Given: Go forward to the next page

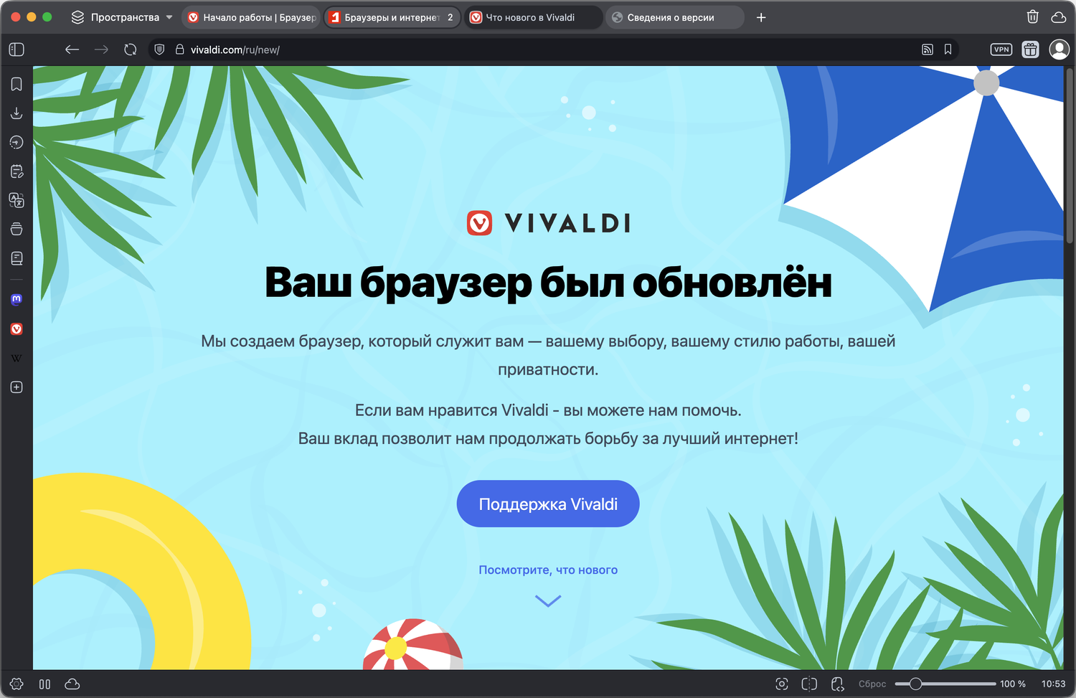Looking at the screenshot, I should [101, 49].
